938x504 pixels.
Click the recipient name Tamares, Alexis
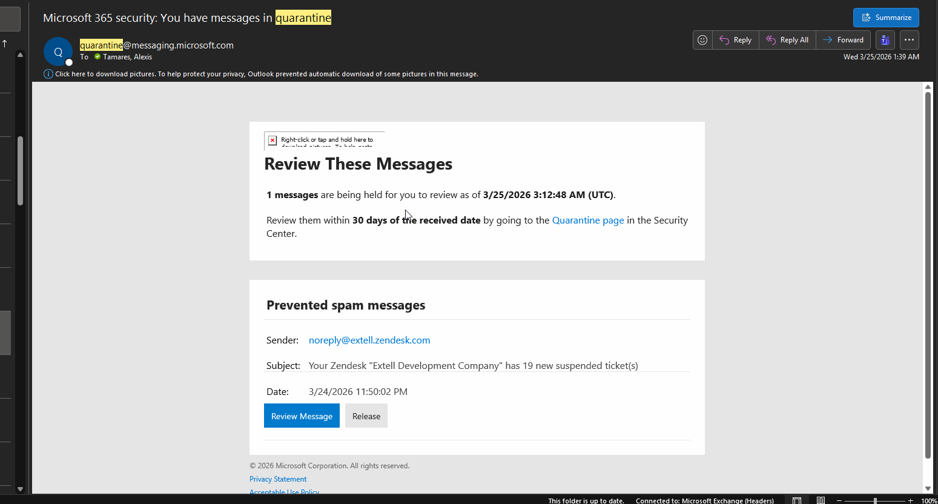pos(127,57)
